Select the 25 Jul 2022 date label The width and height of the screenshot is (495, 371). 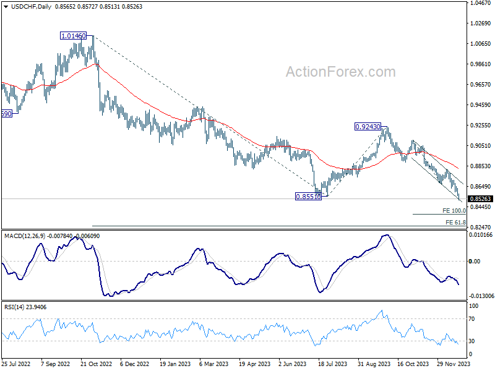tap(16, 364)
